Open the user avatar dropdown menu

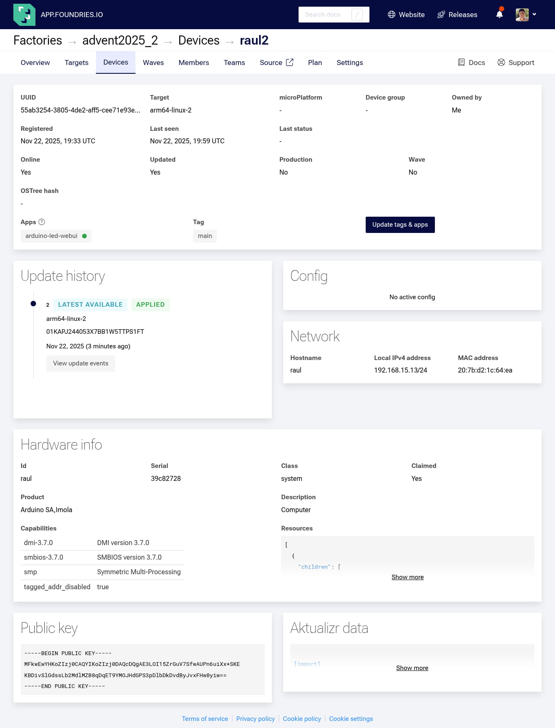pyautogui.click(x=526, y=15)
